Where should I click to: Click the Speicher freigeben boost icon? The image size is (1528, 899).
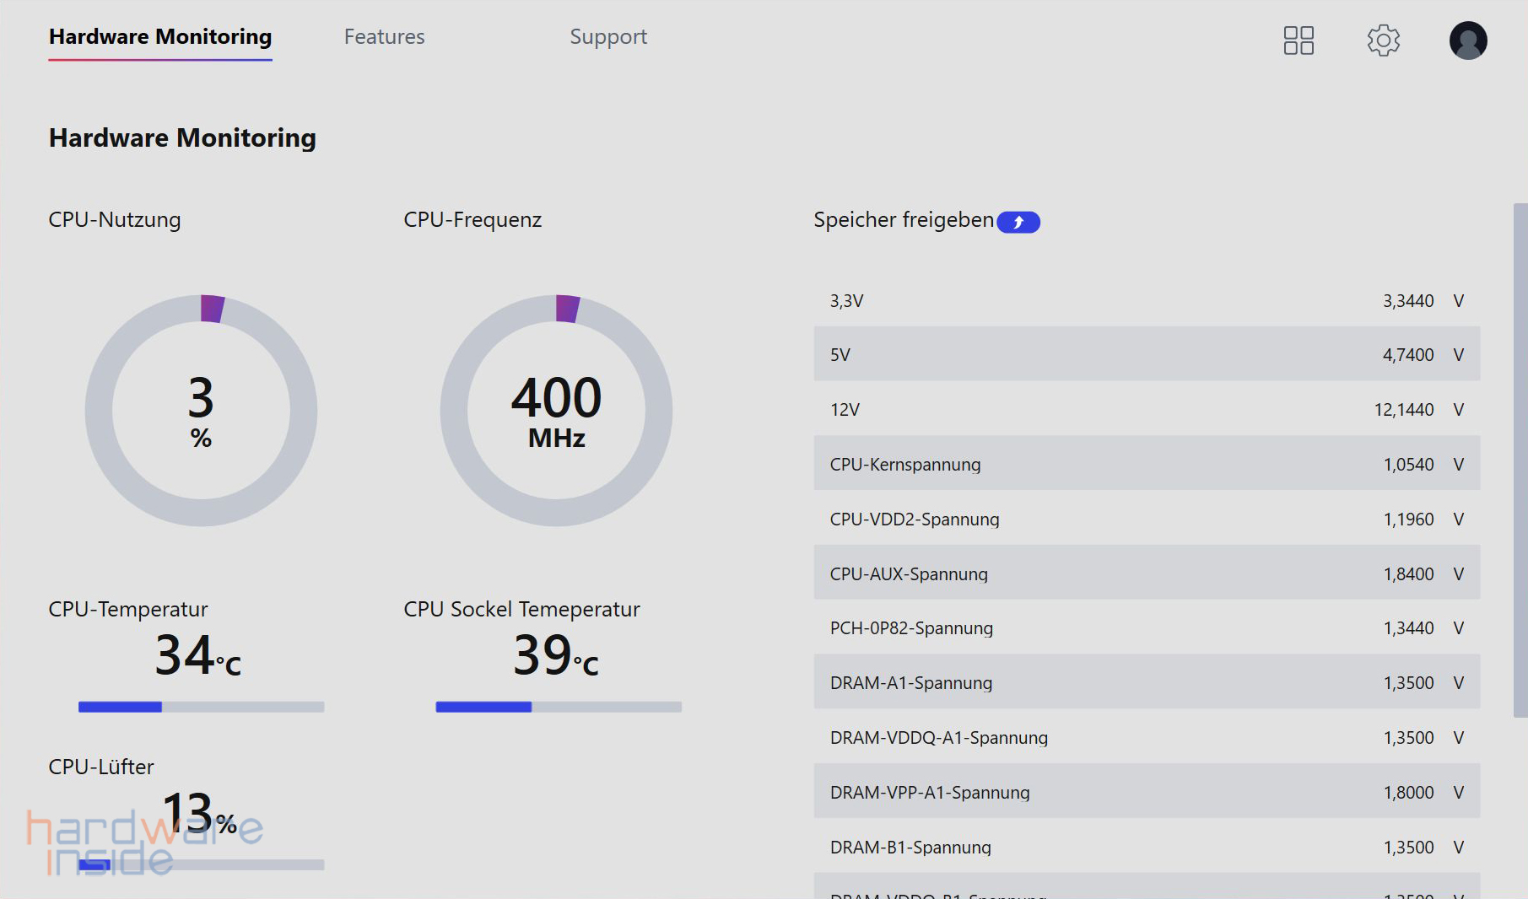(x=1018, y=222)
